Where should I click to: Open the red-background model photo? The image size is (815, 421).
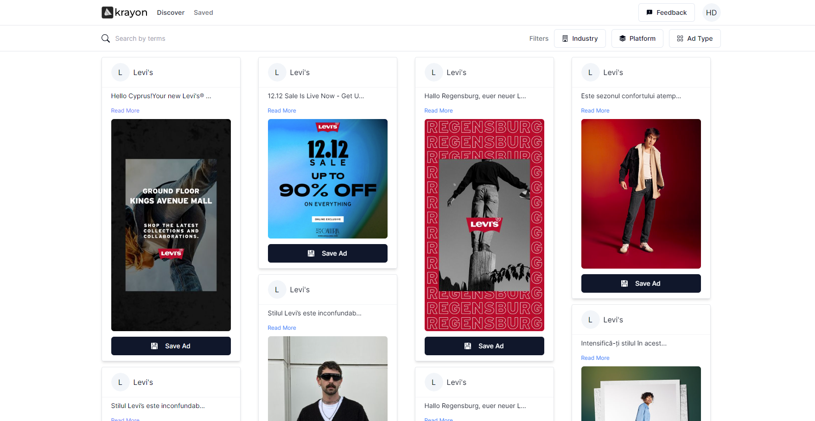pos(641,194)
